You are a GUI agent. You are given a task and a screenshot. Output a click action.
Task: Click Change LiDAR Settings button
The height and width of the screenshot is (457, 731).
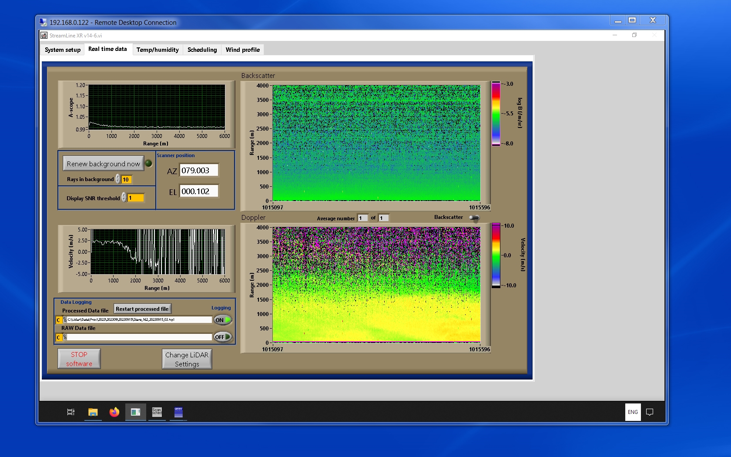(x=187, y=359)
